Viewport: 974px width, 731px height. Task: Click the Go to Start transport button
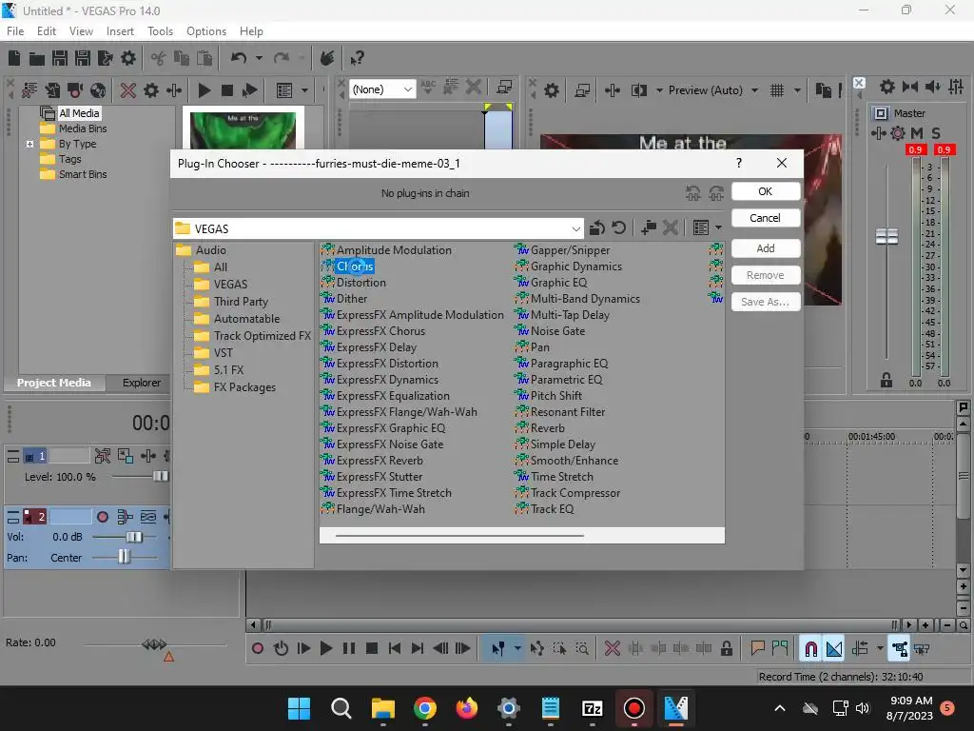coord(395,649)
